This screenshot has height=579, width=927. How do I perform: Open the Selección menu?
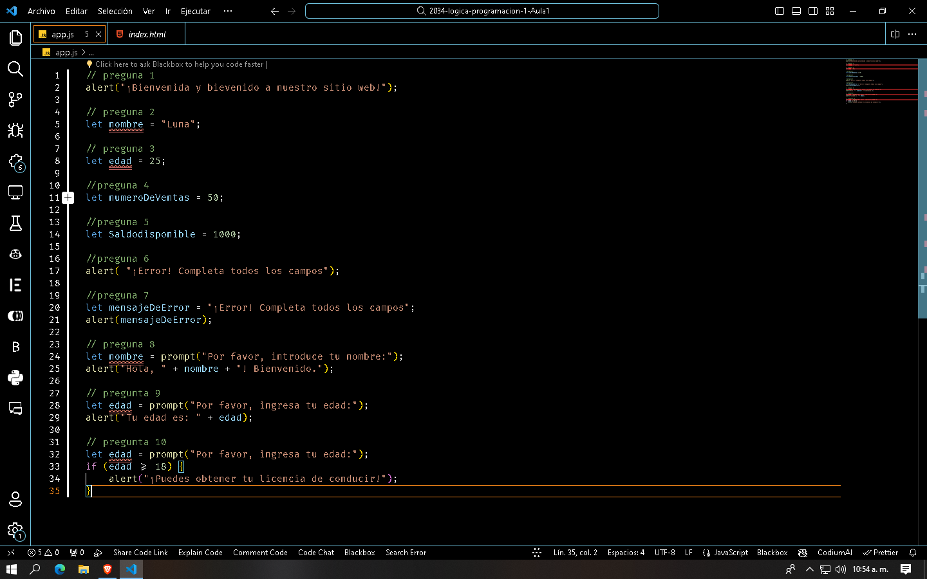click(115, 11)
